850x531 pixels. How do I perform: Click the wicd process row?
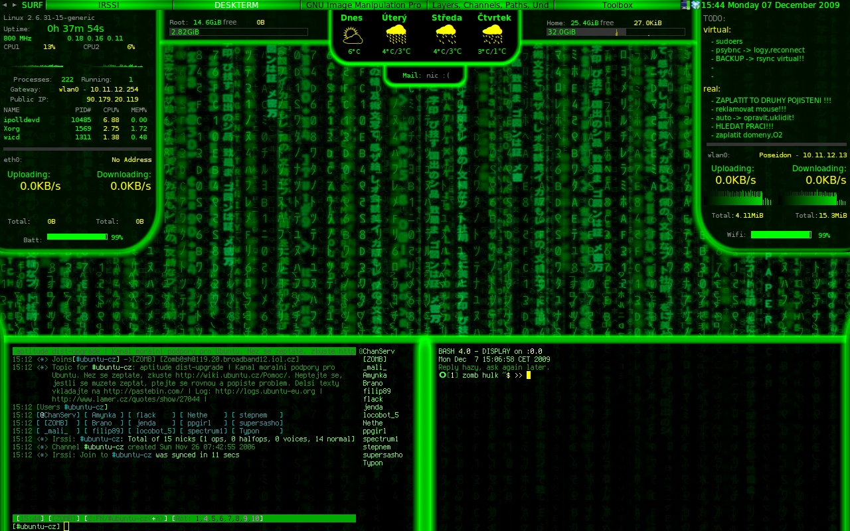coord(75,137)
